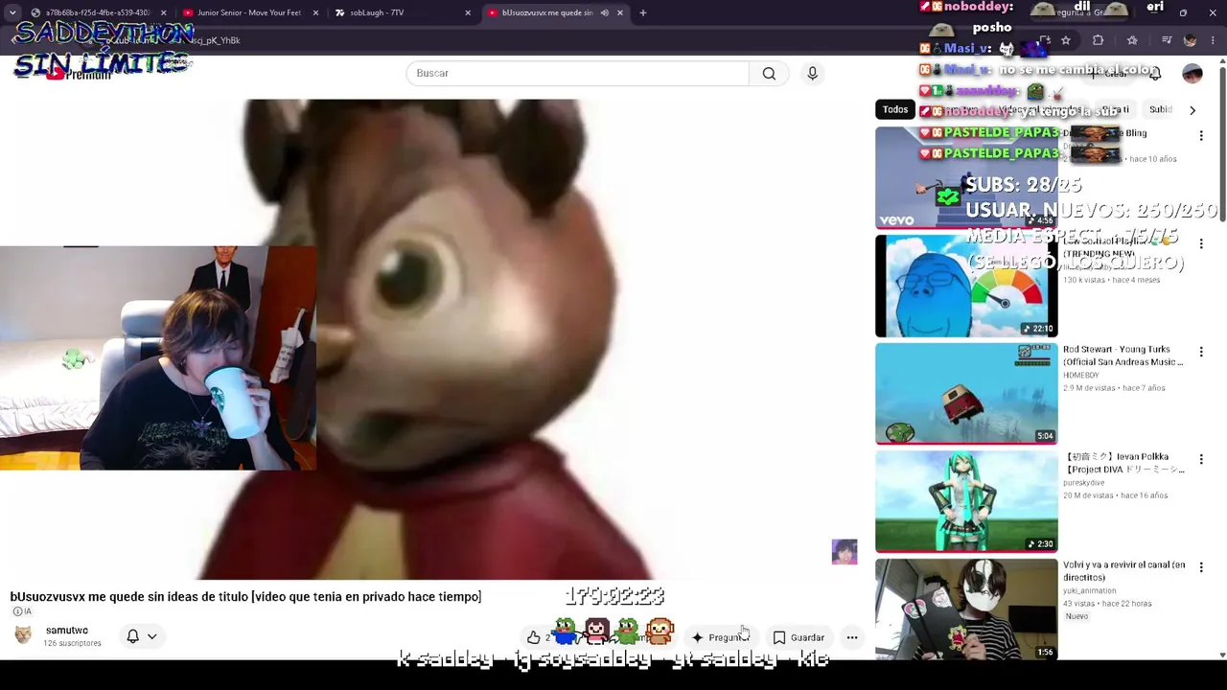Open the HDMEBDY channel name
This screenshot has width=1227, height=690.
(1083, 376)
